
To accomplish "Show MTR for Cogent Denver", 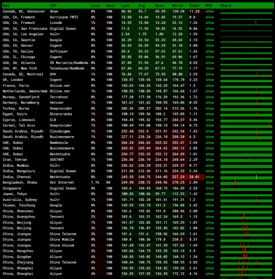I will (210, 46).
